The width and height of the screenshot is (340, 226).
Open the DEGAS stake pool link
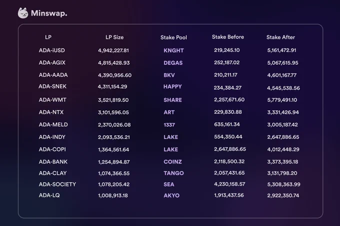[173, 63]
